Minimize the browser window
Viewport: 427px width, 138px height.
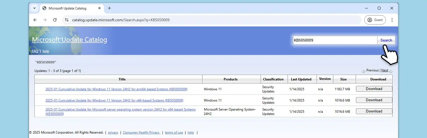[x=366, y=8]
